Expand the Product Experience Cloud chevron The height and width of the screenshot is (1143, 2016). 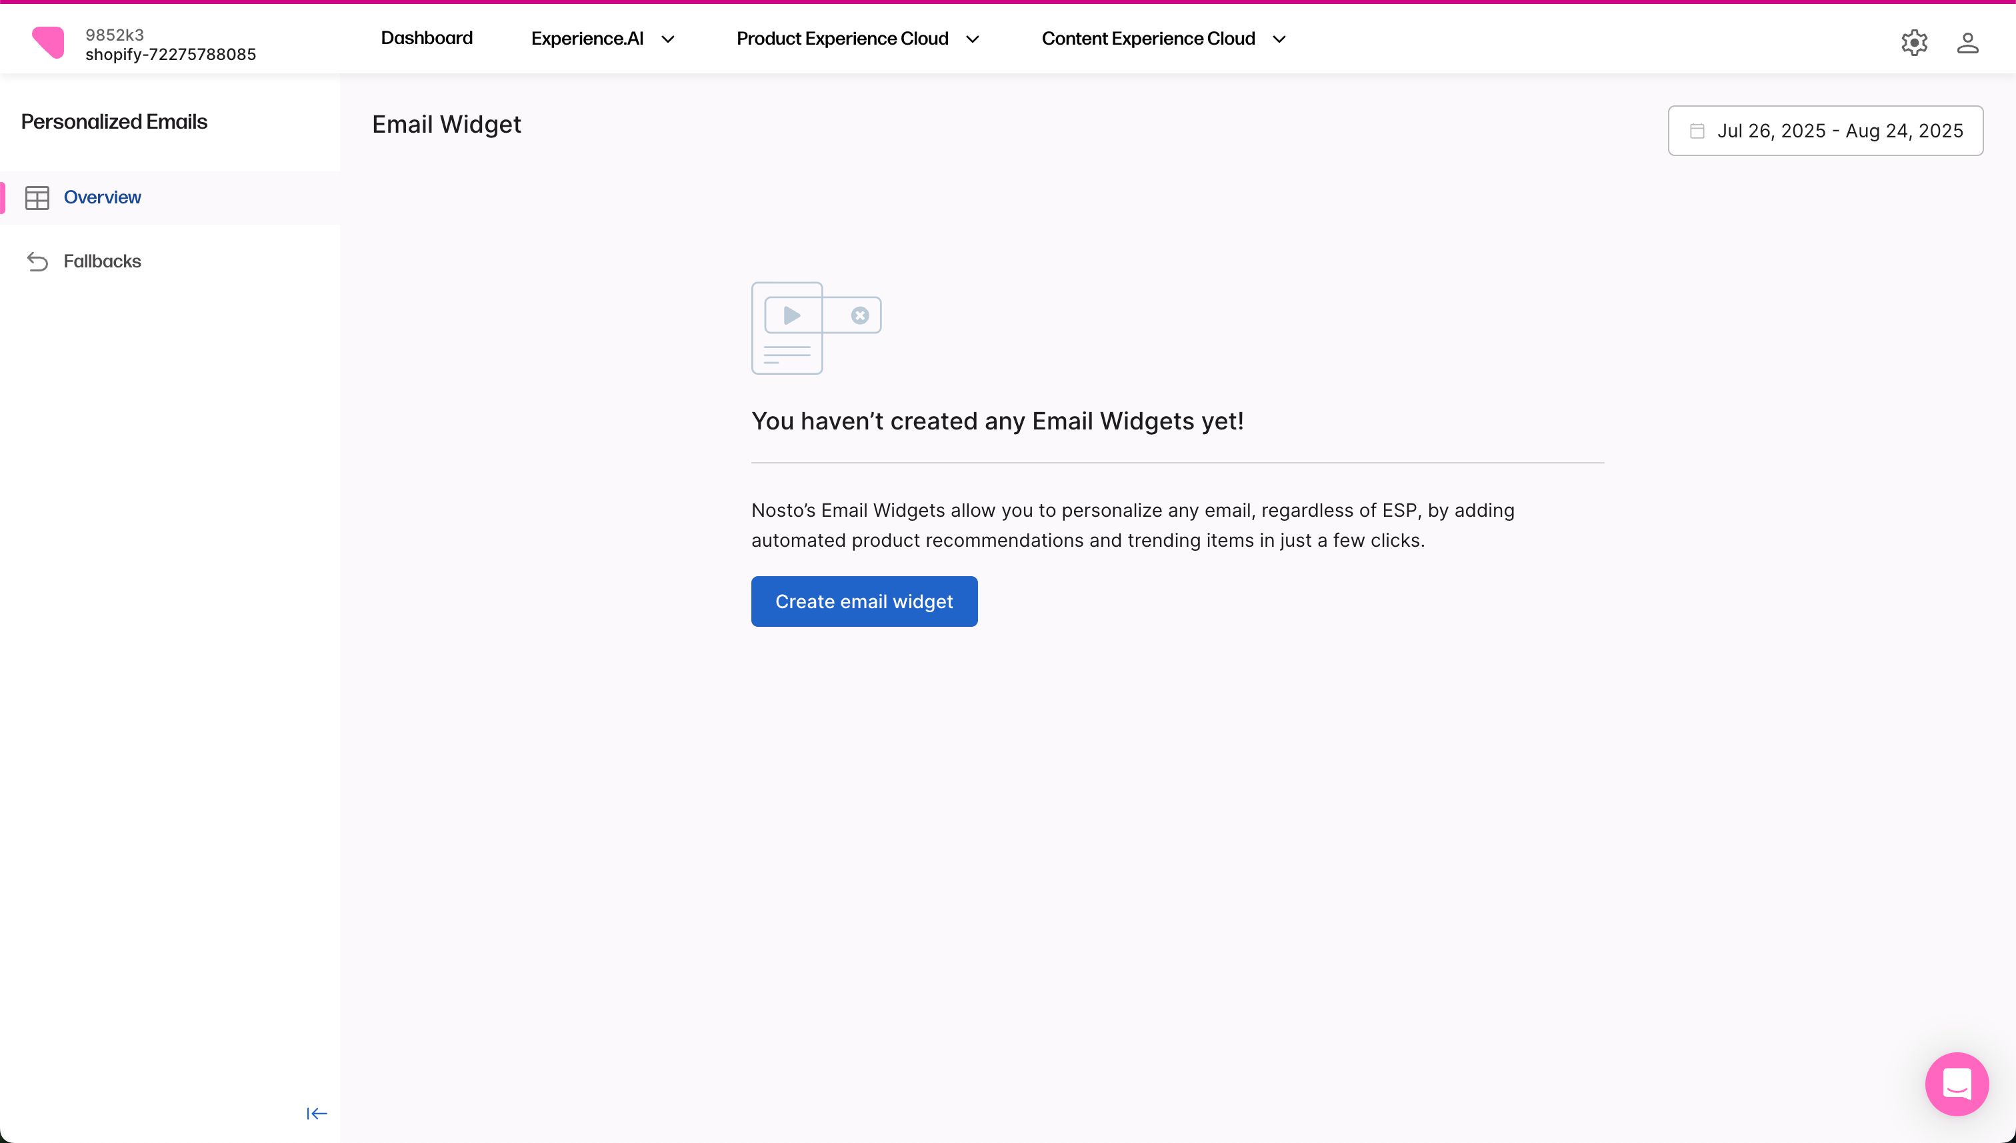[972, 39]
